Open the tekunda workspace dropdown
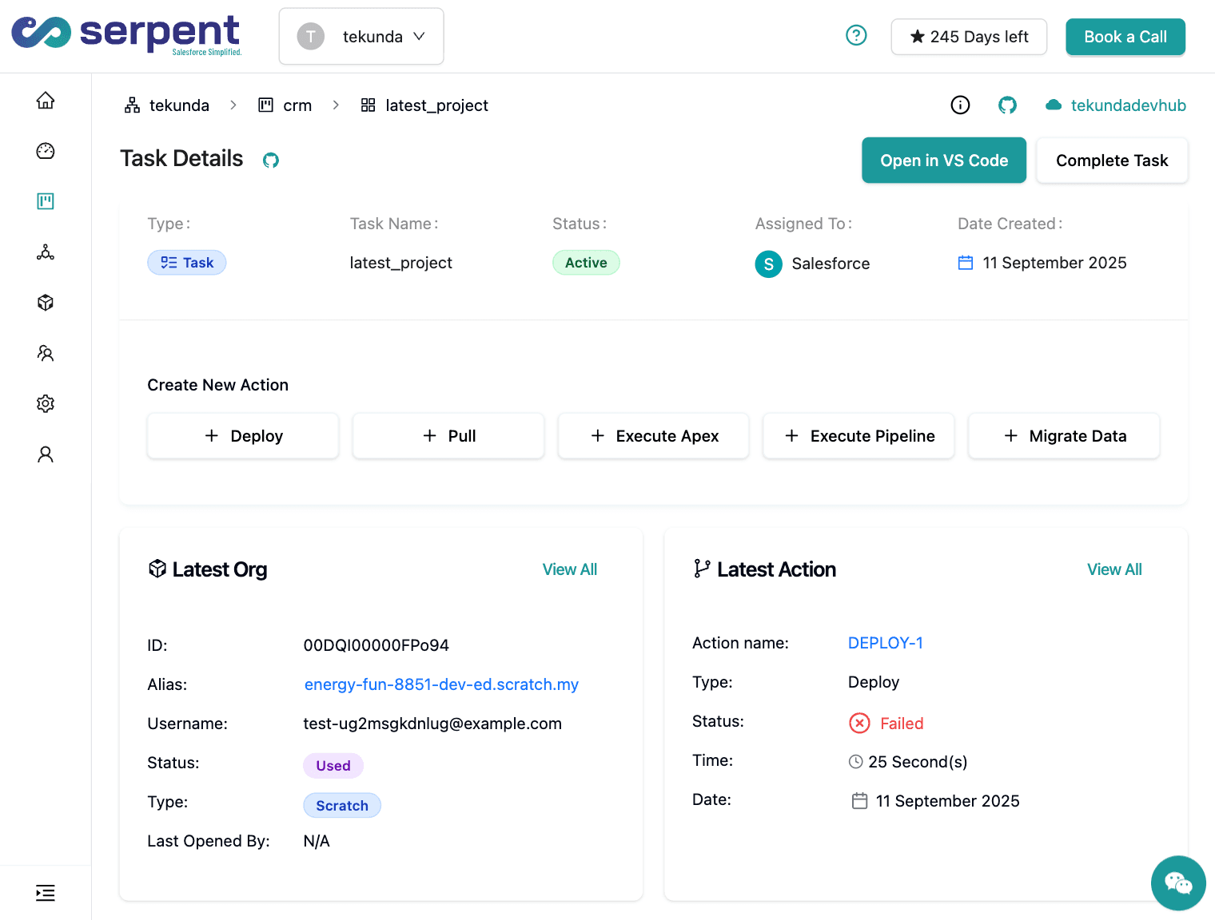 coord(361,37)
